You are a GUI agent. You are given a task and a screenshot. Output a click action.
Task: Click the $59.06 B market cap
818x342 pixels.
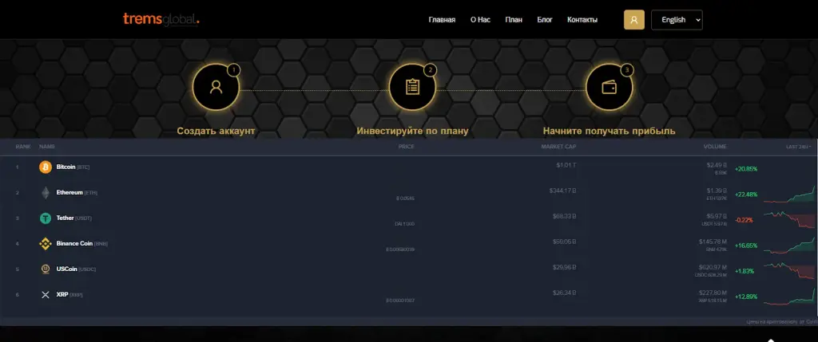565,242
